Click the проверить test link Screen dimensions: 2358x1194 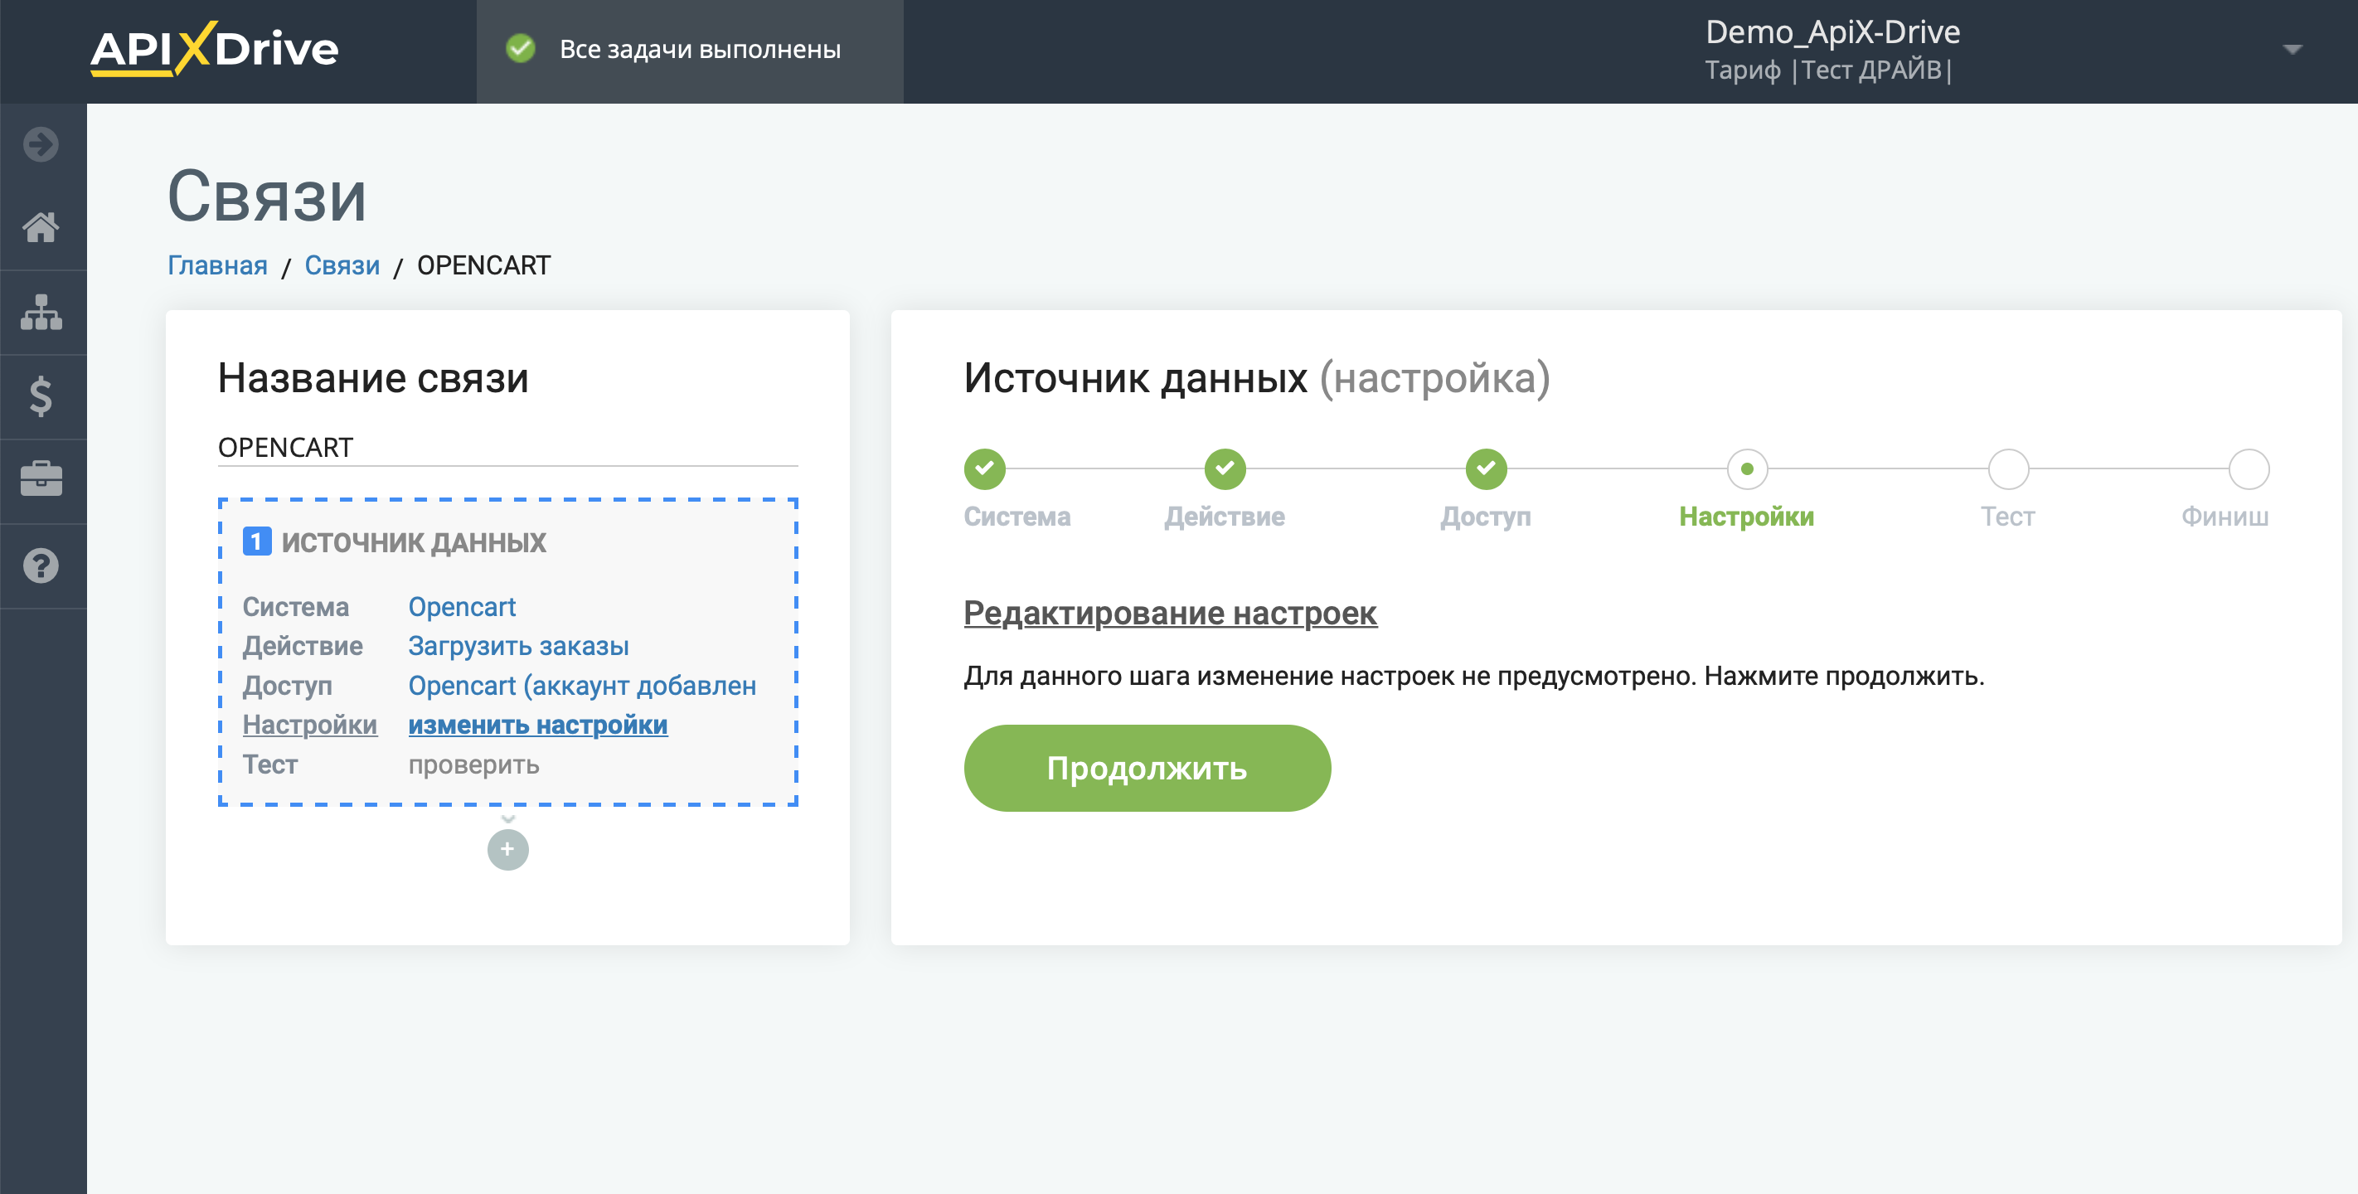(x=473, y=764)
